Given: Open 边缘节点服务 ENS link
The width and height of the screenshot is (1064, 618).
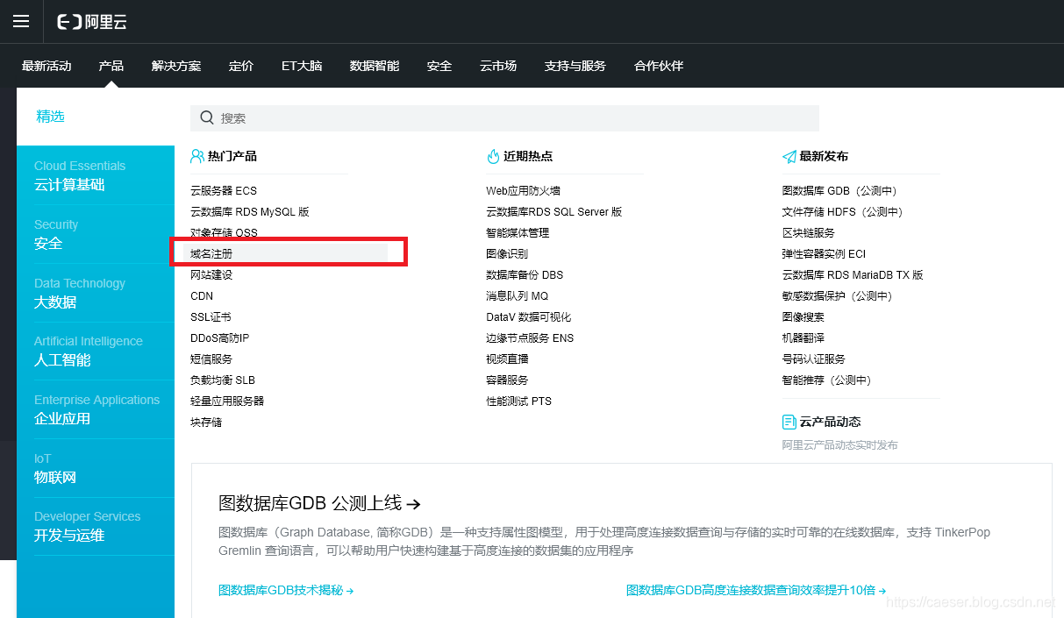Looking at the screenshot, I should coord(530,337).
